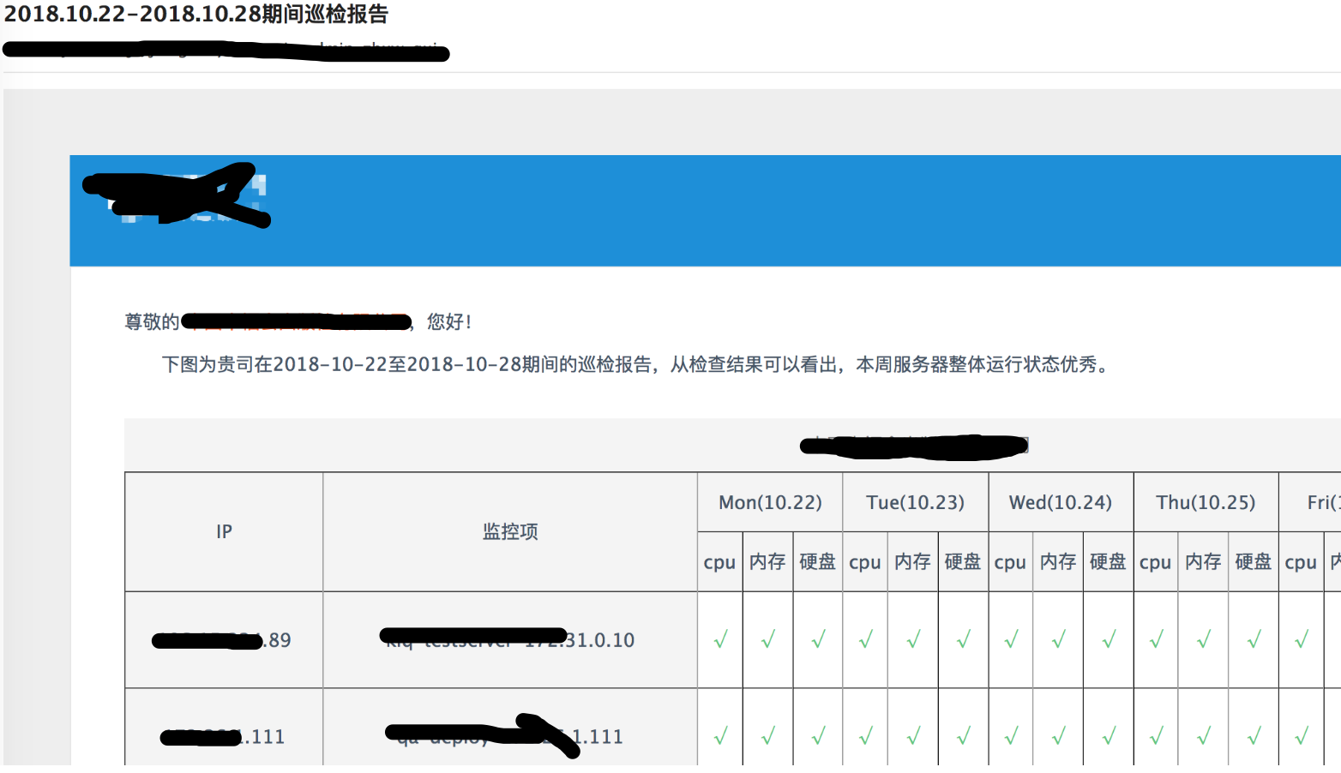Click Wed cpu checkmark in the .89 row
The height and width of the screenshot is (773, 1341).
pyautogui.click(x=1012, y=639)
